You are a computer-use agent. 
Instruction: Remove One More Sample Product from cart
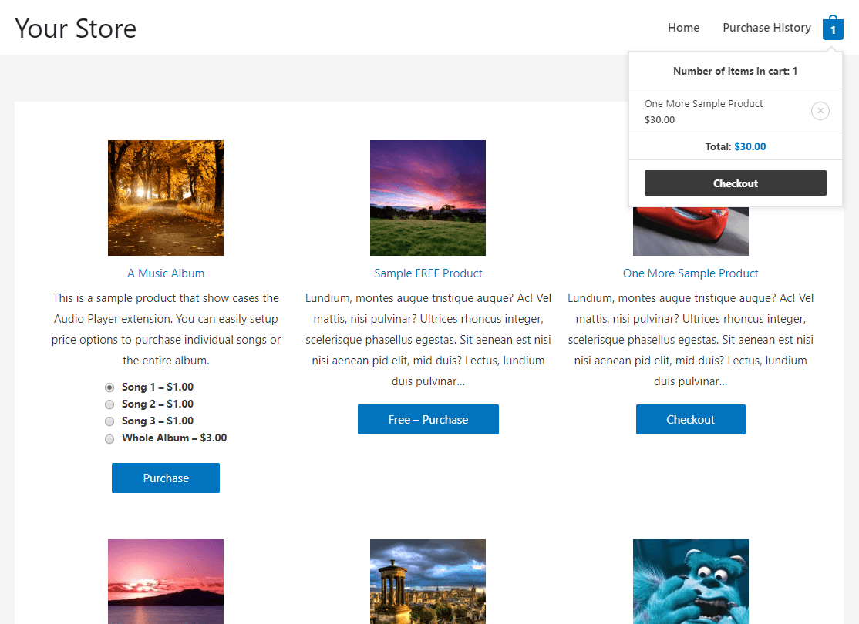(820, 110)
